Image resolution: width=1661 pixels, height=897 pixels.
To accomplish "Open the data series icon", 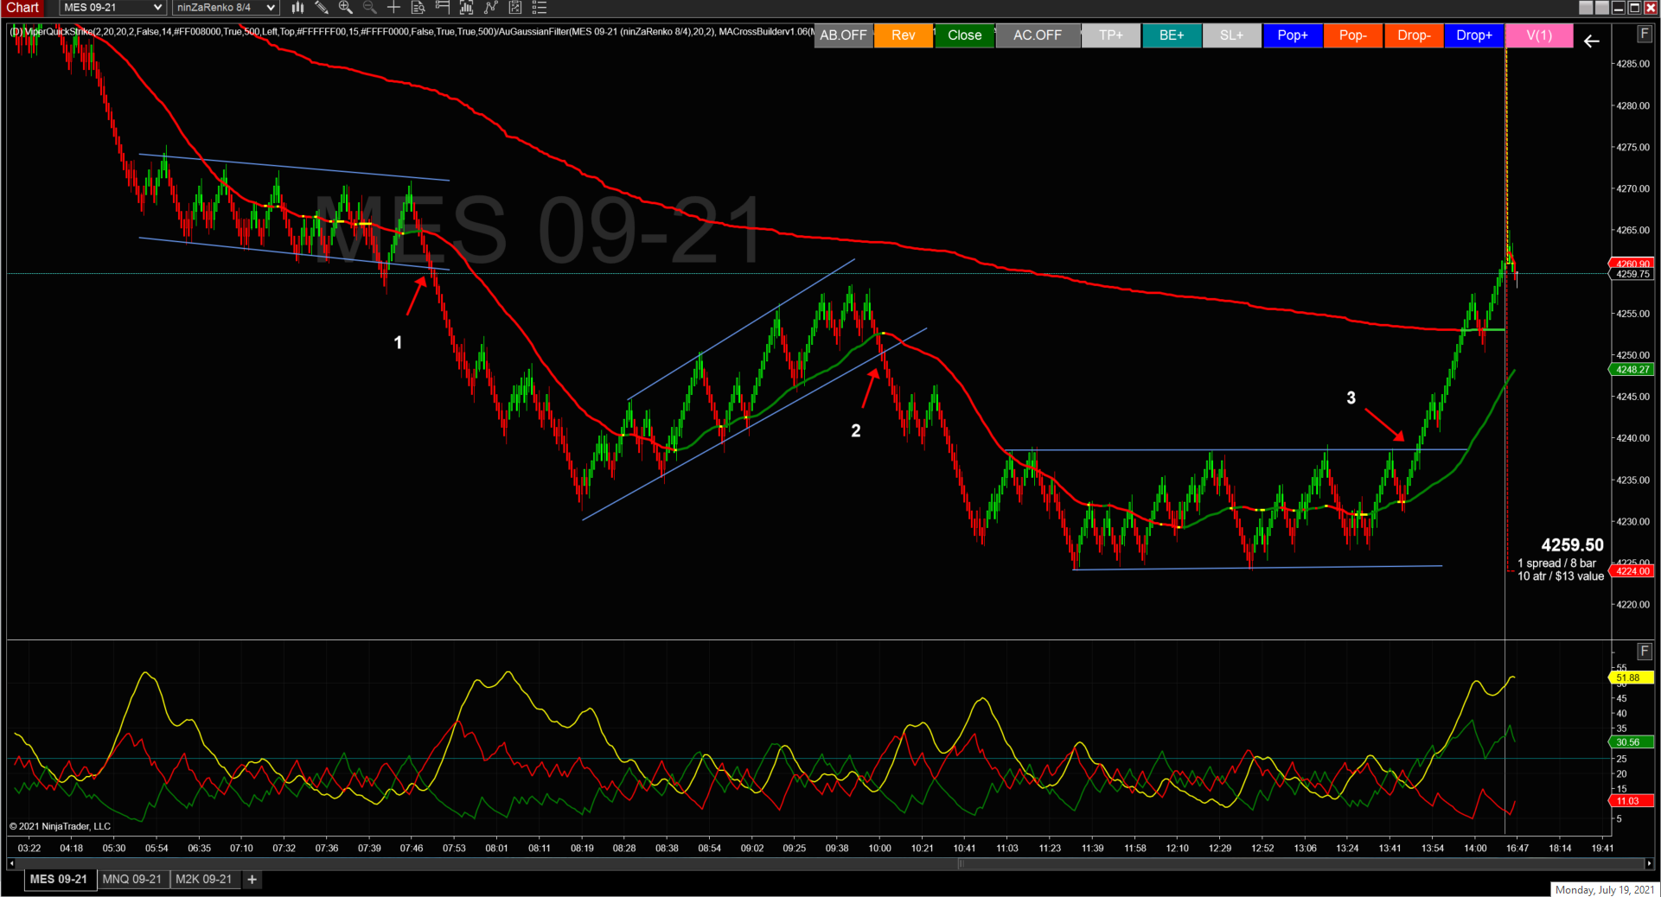I will coord(467,8).
